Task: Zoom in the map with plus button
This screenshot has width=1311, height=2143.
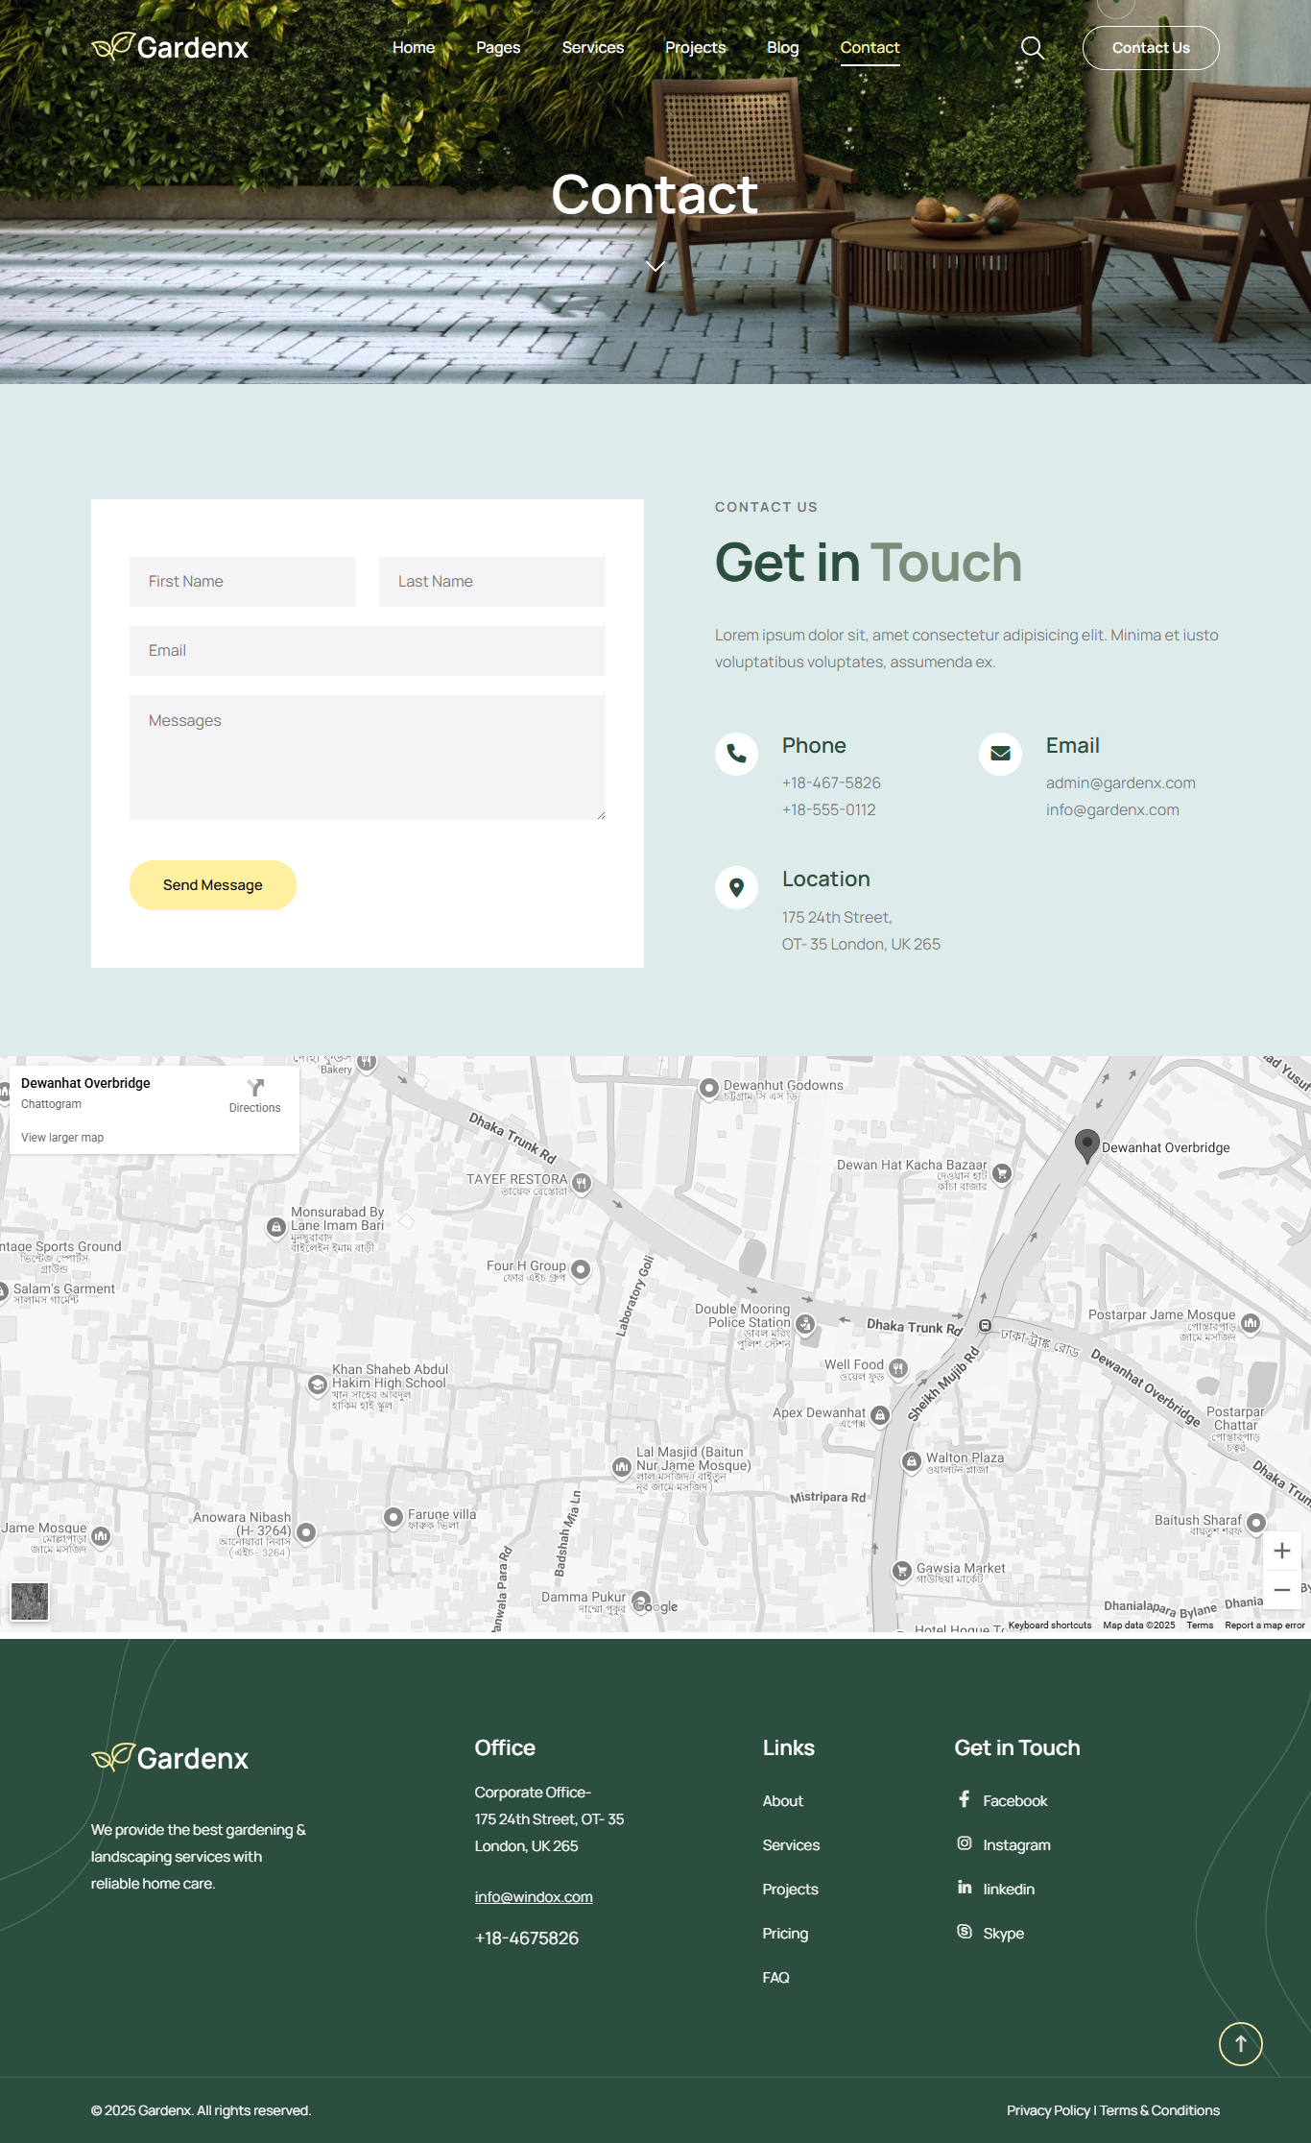Action: 1281,1551
